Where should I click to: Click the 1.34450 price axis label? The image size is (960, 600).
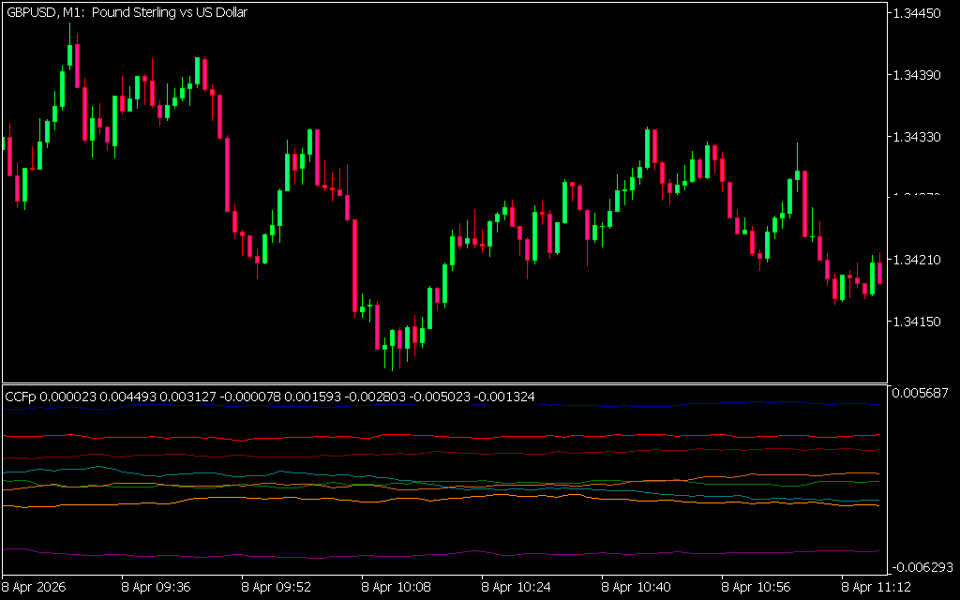click(x=921, y=13)
